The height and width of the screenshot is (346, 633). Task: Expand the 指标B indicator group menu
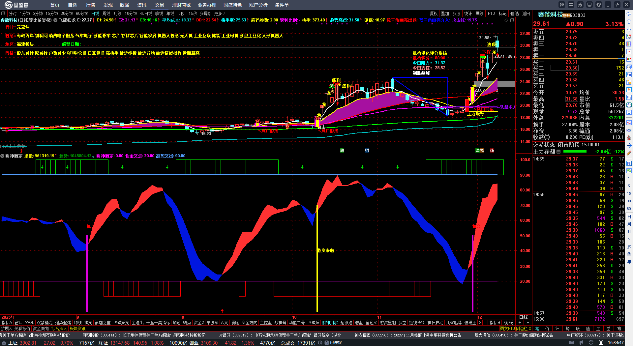coord(495,323)
